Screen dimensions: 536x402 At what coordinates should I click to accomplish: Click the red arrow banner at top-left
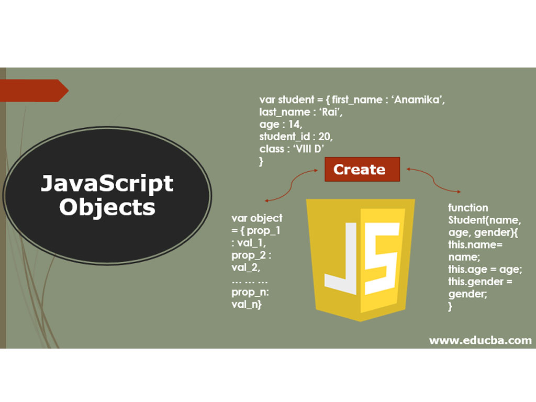(32, 91)
